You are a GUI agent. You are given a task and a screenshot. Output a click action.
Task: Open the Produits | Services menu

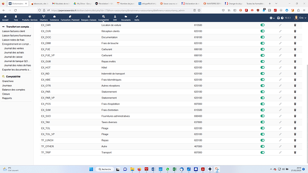click(29, 18)
